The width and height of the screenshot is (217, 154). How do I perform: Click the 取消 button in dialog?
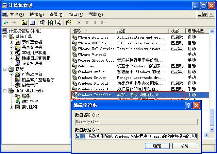[185, 146]
